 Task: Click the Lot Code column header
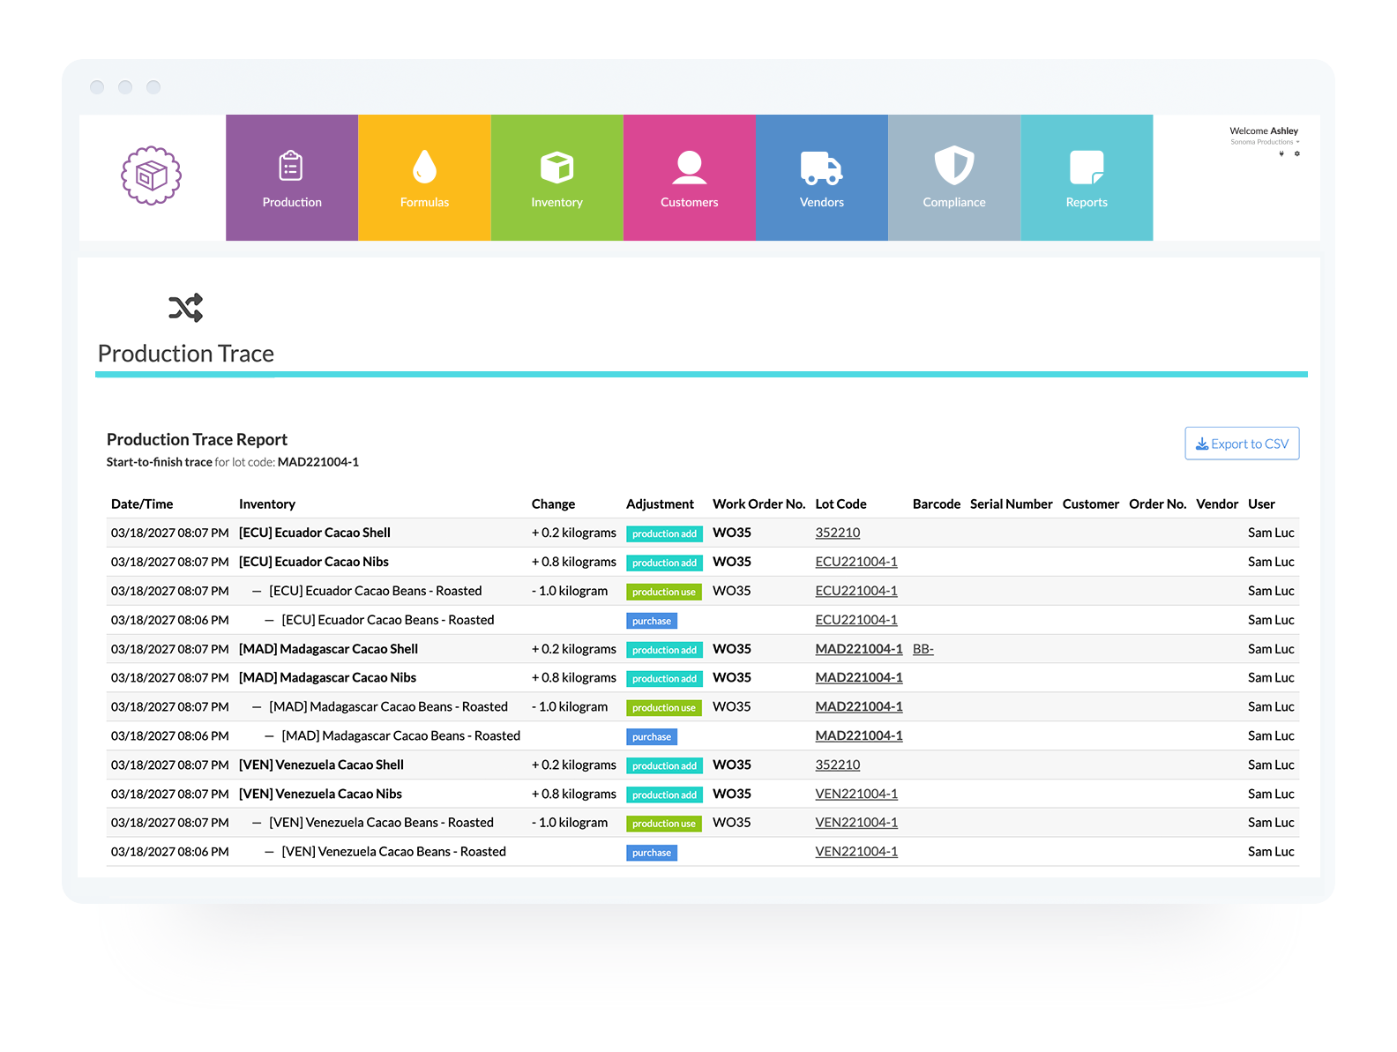(x=840, y=504)
